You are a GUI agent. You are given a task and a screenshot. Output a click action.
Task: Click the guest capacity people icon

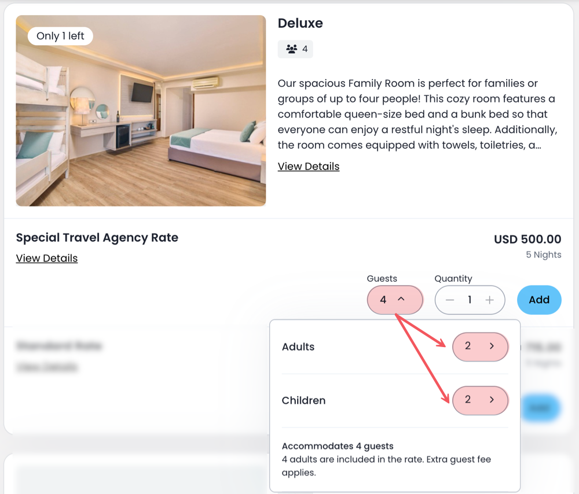(291, 49)
